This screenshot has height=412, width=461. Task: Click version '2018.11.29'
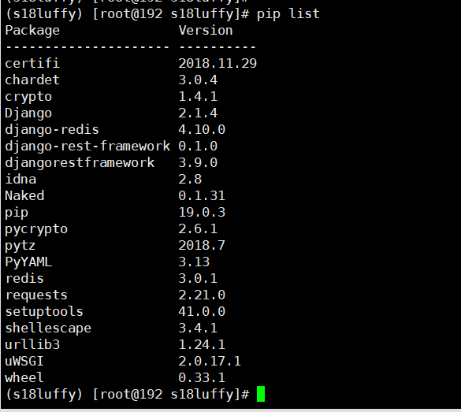[217, 64]
